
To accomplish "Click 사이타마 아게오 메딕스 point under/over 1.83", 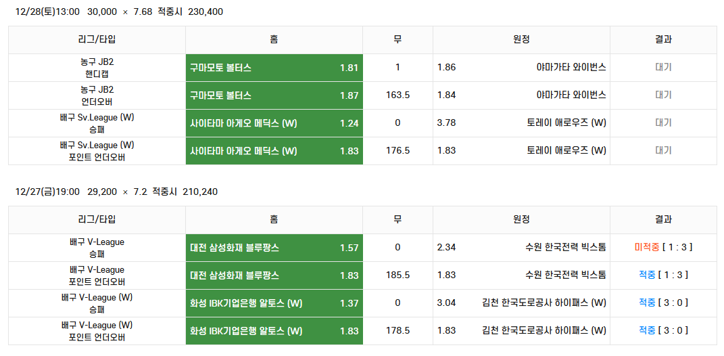I will point(274,151).
